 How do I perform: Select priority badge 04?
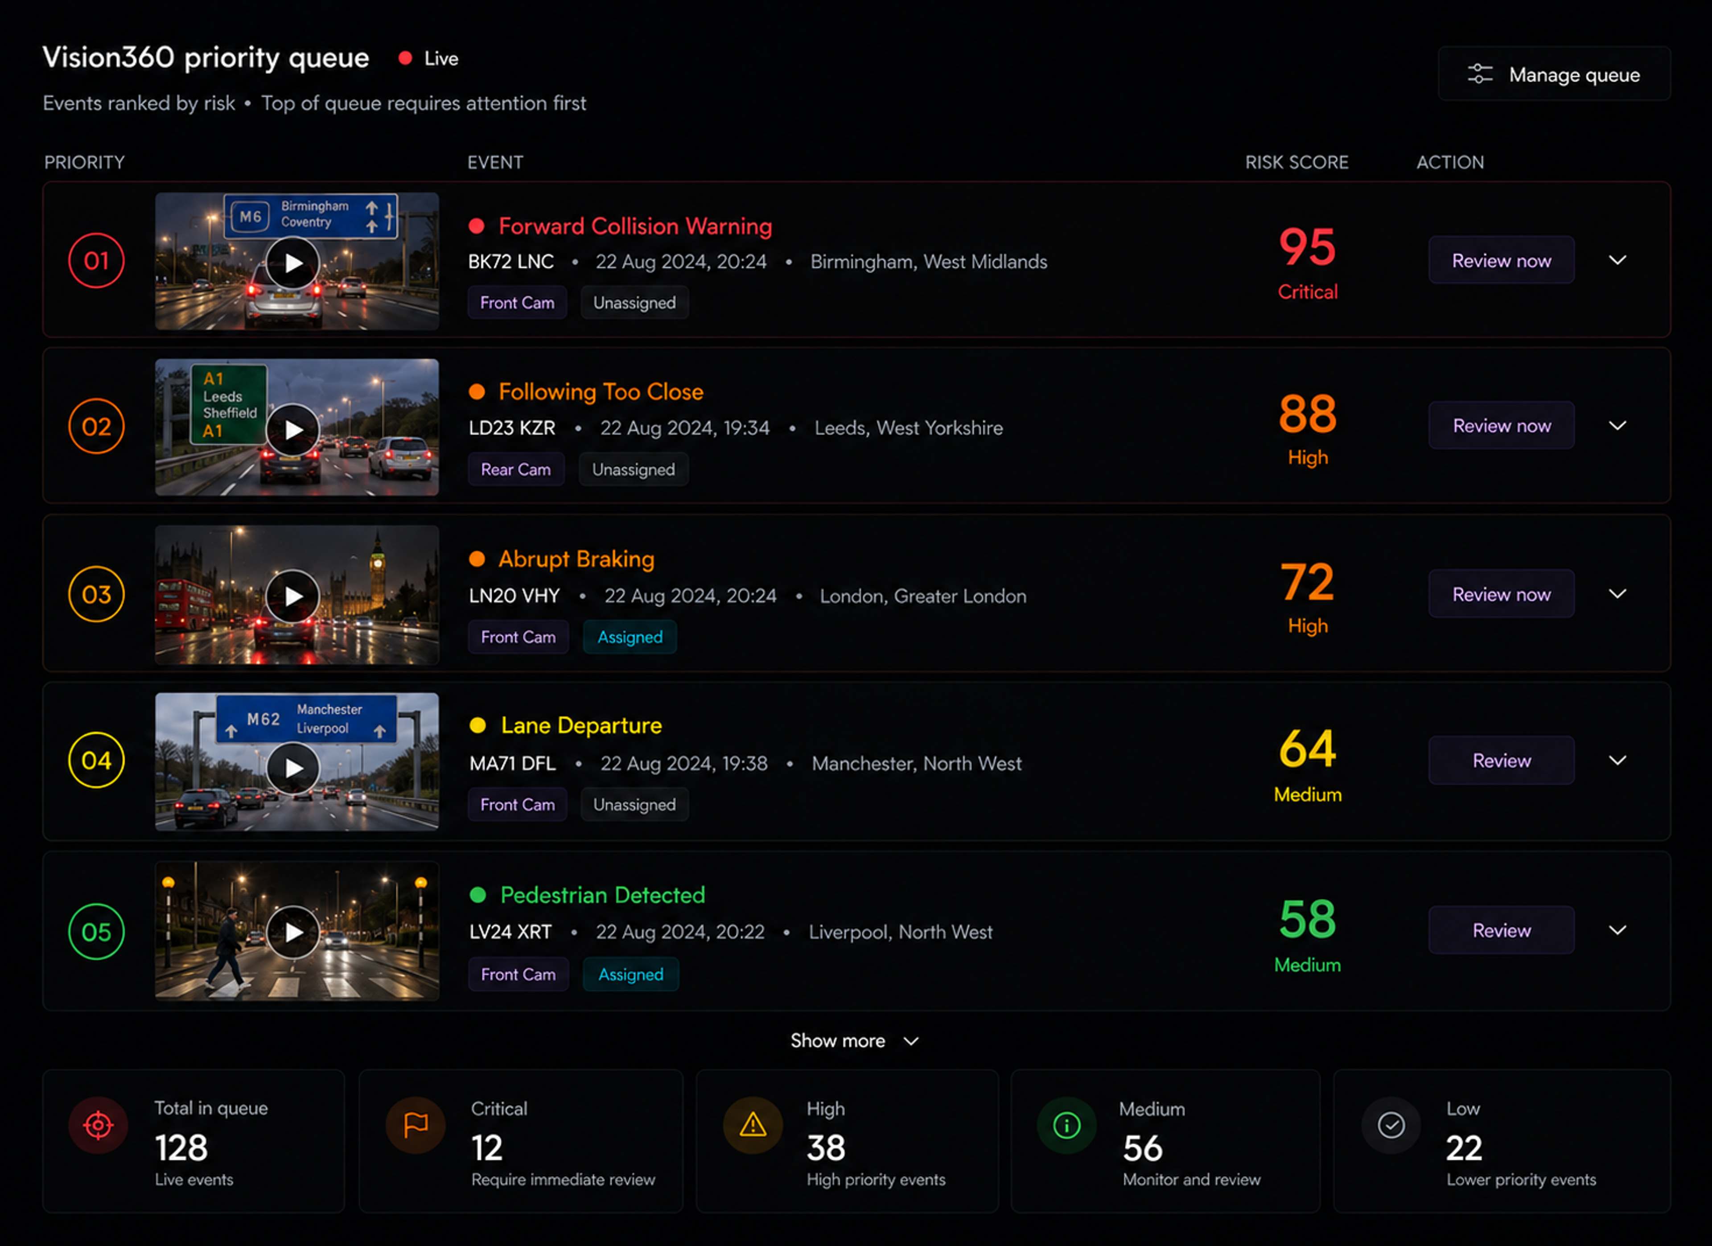click(97, 760)
